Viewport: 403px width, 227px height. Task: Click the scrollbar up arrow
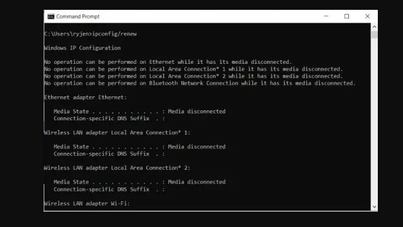coord(374,27)
